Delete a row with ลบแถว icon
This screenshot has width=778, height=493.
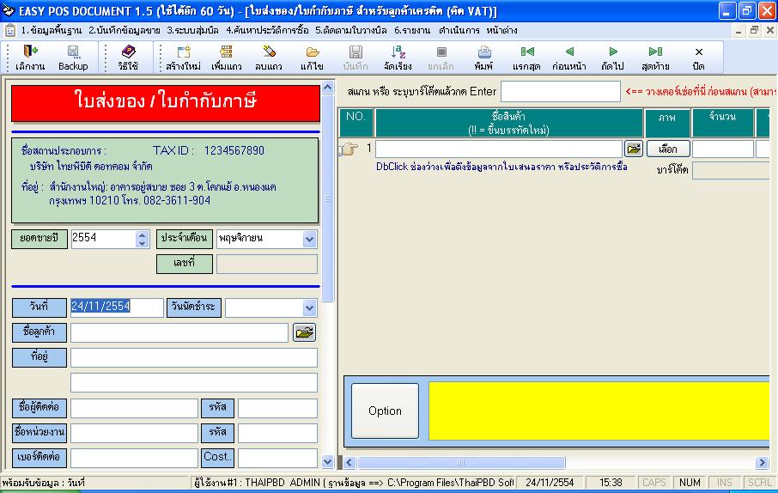pyautogui.click(x=269, y=58)
